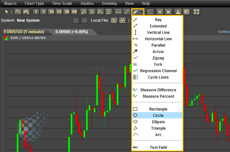Select the highlighted Circle shape
Image resolution: width=230 pixels, height=152 pixels.
tap(157, 116)
